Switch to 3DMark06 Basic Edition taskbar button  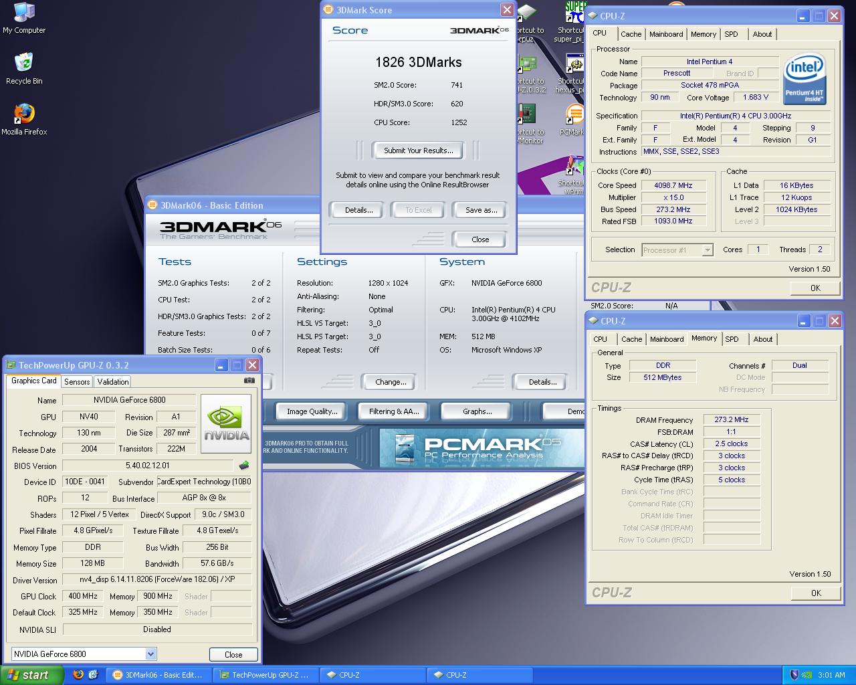[158, 675]
